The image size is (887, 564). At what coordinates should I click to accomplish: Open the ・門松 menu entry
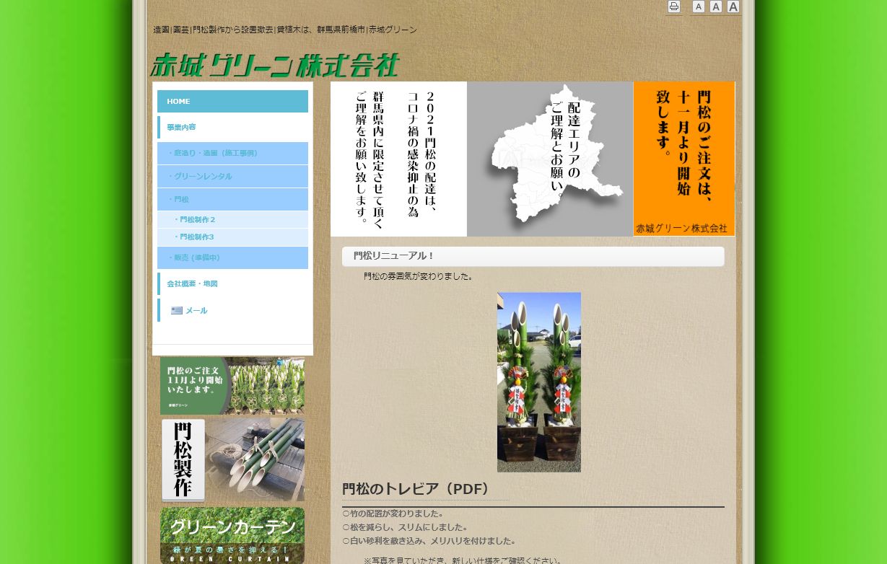click(x=232, y=199)
